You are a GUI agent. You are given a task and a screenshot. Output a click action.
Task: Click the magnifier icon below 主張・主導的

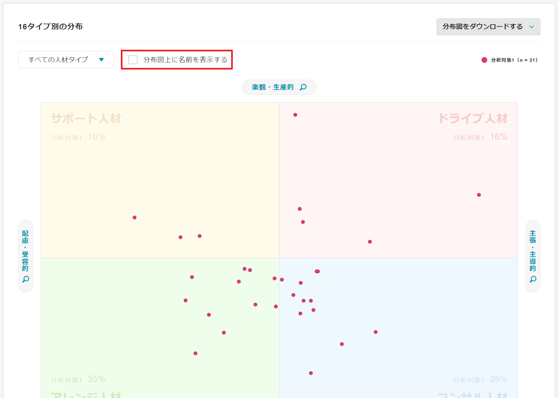coord(533,279)
